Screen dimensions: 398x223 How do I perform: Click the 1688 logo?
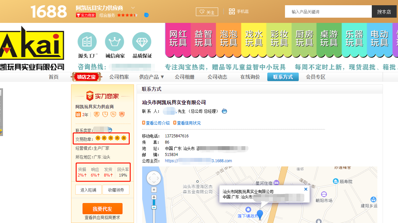coord(48,11)
